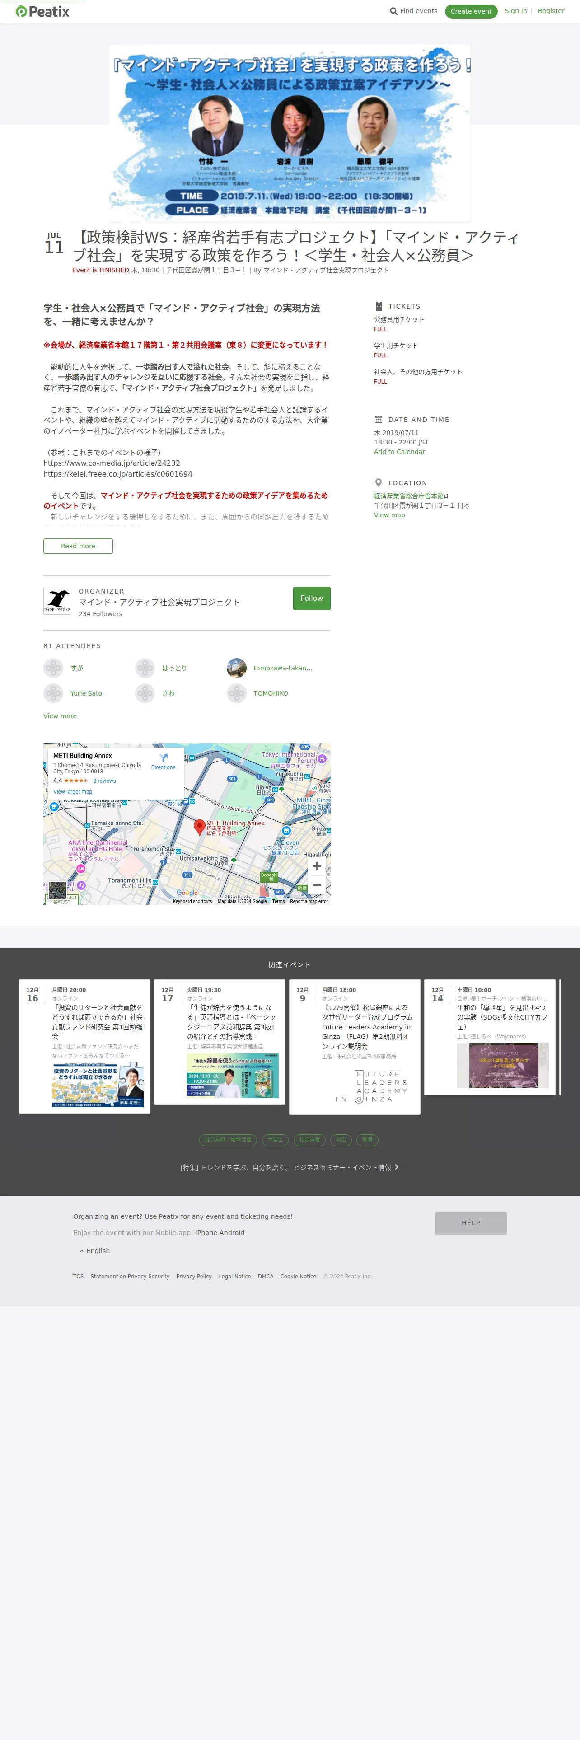Click the View map link

(389, 515)
